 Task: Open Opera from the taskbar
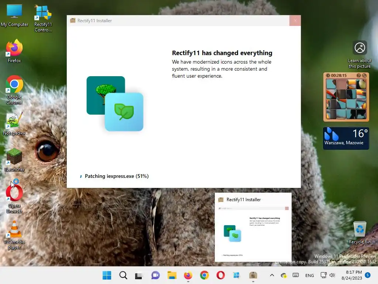[221, 275]
